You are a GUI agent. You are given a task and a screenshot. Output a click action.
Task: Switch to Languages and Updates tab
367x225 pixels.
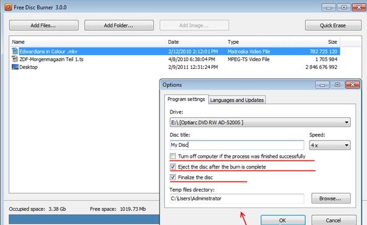click(x=237, y=100)
